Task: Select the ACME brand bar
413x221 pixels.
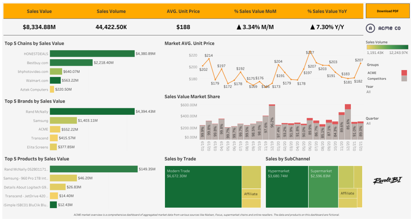Action: pos(55,129)
